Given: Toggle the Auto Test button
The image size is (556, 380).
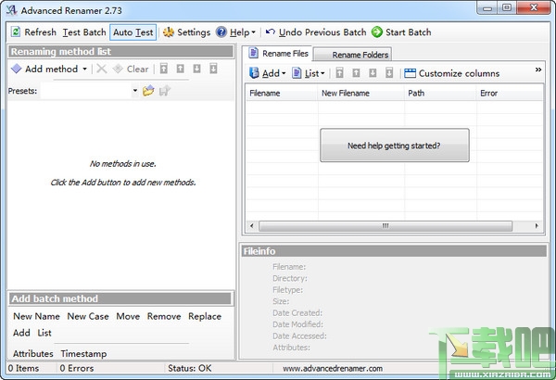Looking at the screenshot, I should pos(133,32).
